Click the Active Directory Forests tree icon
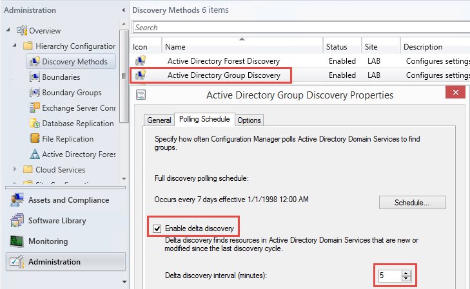Screen dimensions: 470x289 pyautogui.click(x=35, y=154)
